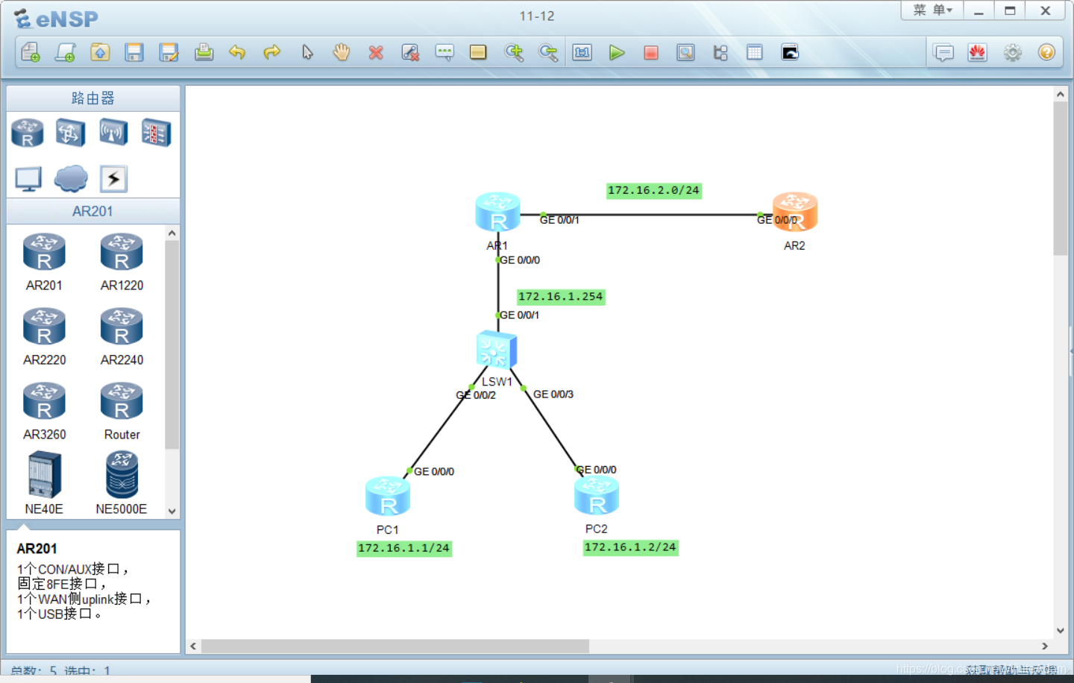Image resolution: width=1074 pixels, height=683 pixels.
Task: Open the Huawei website icon
Action: point(978,52)
